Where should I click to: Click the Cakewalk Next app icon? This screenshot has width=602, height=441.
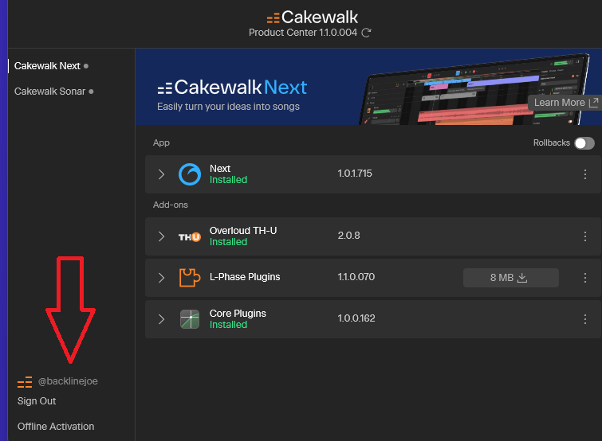(190, 174)
